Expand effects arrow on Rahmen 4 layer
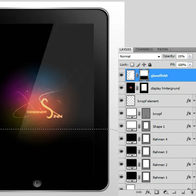This screenshot has height=196, width=196. click(194, 139)
